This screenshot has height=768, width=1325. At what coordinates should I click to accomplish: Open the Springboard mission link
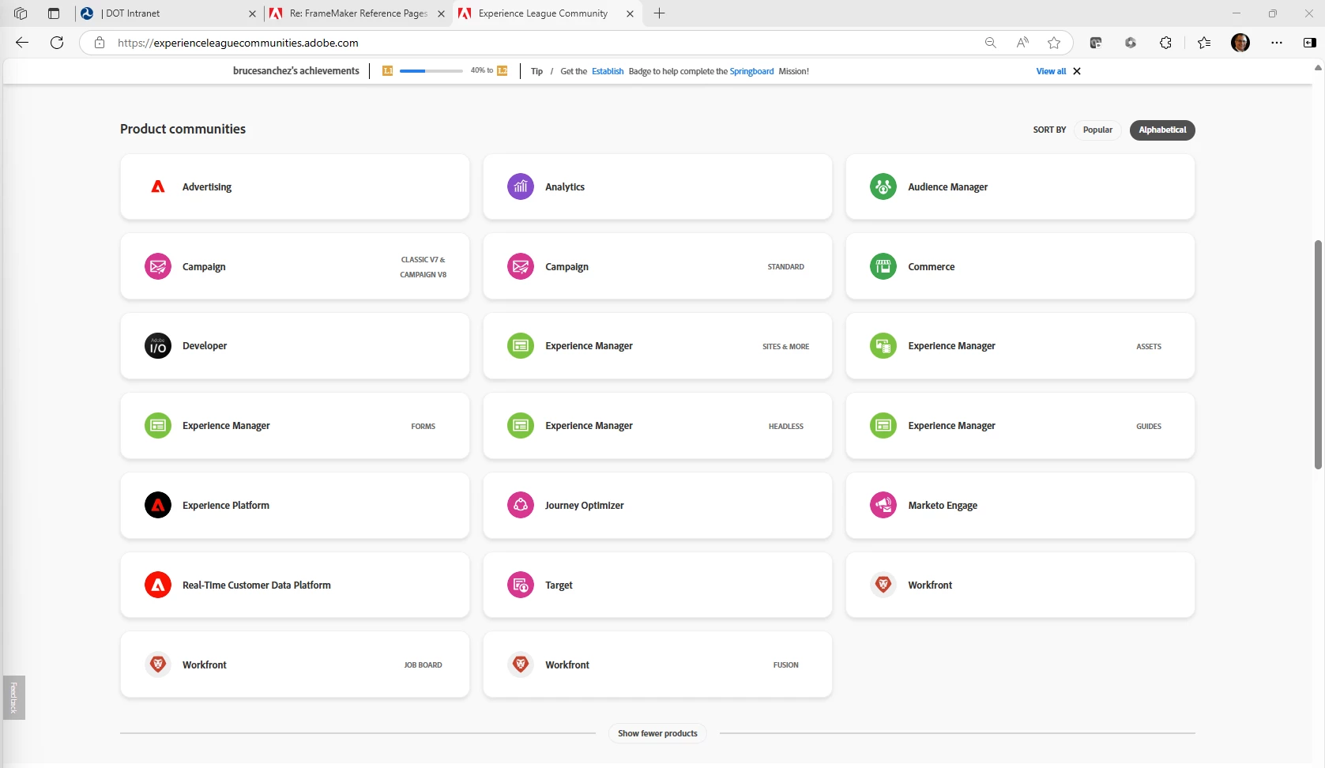(751, 71)
